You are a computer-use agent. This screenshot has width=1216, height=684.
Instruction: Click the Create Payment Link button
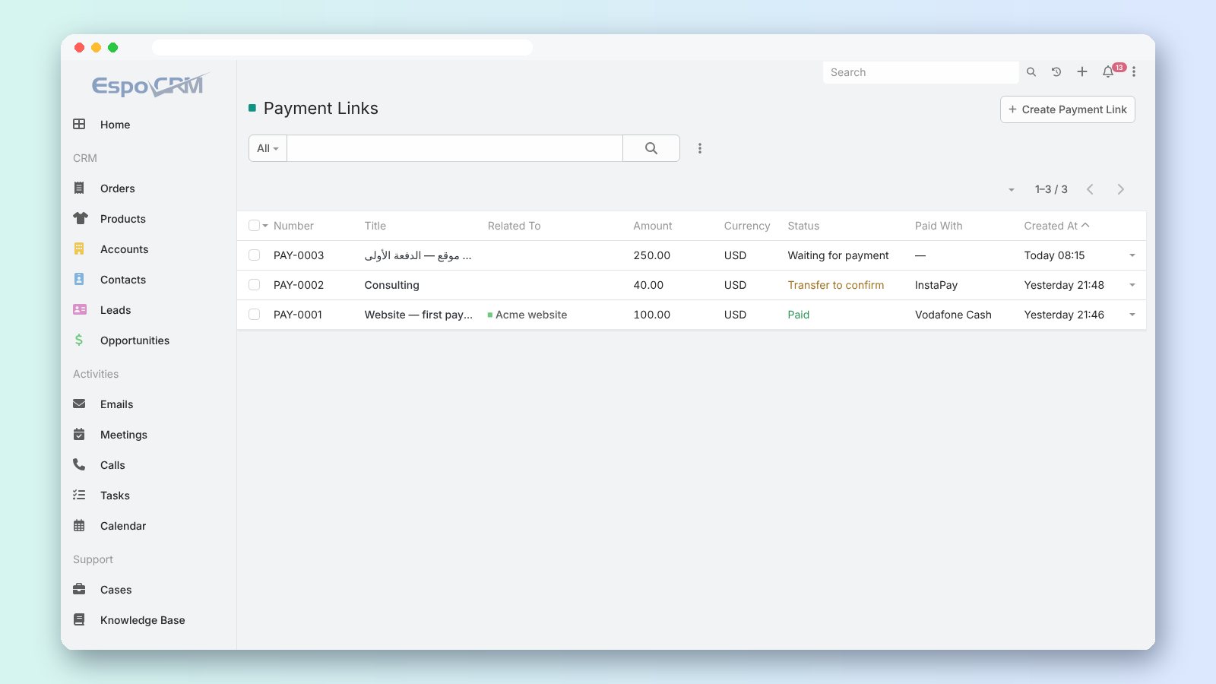pyautogui.click(x=1068, y=109)
